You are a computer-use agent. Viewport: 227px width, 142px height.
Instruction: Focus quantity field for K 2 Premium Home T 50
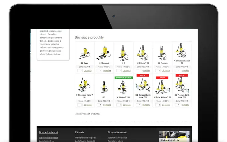pyautogui.click(x=178, y=71)
